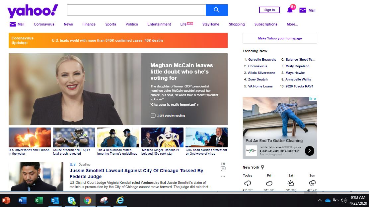
Task: Launch Excel from the taskbar
Action: pyautogui.click(x=39, y=200)
